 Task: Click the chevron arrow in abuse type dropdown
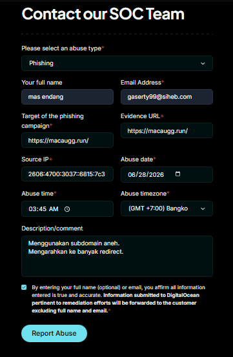pyautogui.click(x=203, y=63)
